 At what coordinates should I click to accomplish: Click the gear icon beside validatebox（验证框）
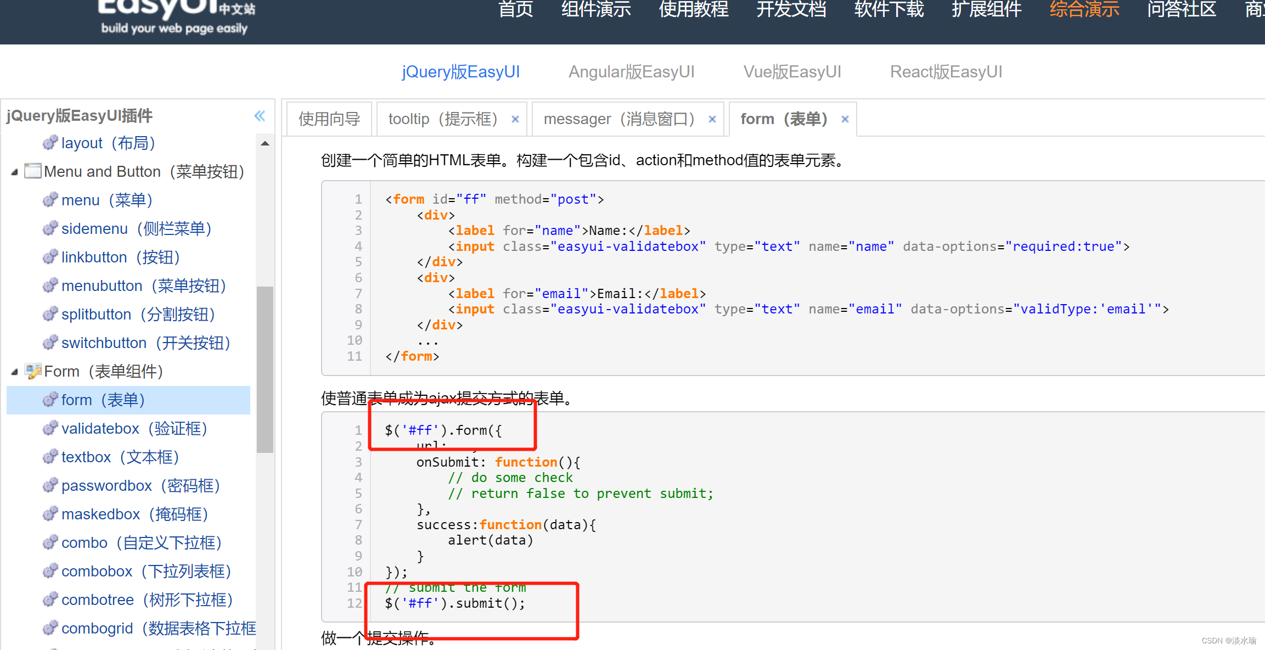coord(50,428)
